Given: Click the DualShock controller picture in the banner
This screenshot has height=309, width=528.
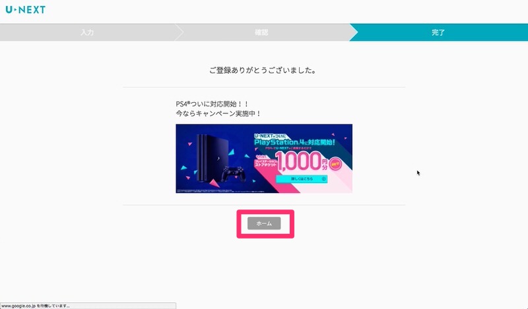Looking at the screenshot, I should (x=234, y=174).
